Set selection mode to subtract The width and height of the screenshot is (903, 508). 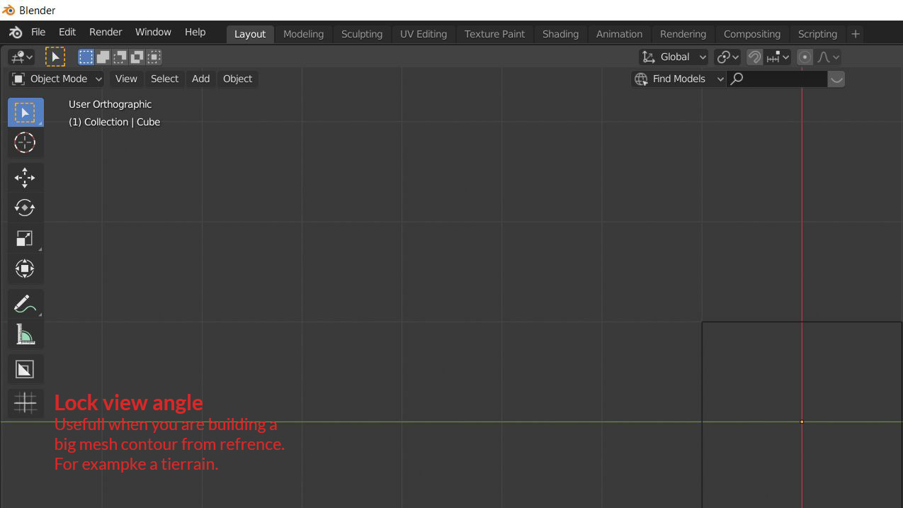point(120,57)
